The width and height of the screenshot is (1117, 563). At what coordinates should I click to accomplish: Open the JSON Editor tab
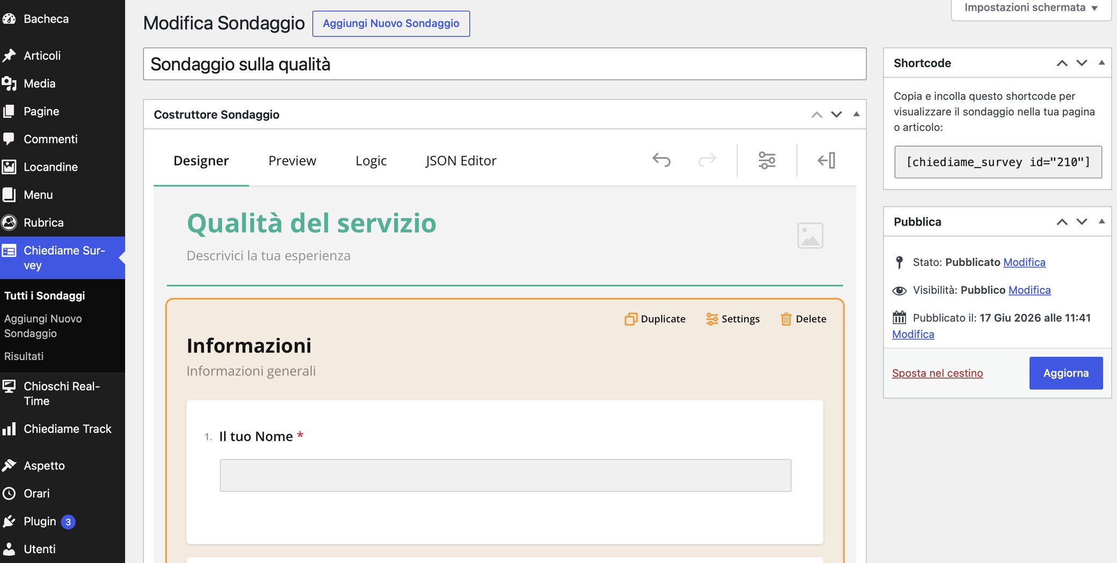[x=461, y=161]
